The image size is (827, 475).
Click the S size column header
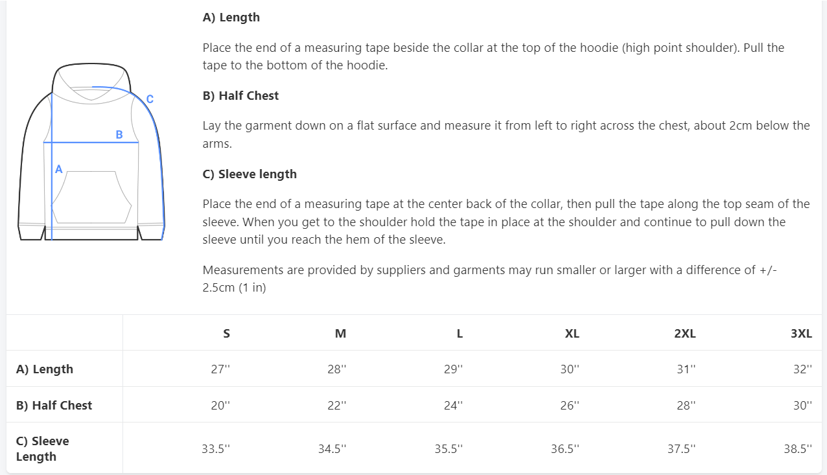pyautogui.click(x=226, y=334)
